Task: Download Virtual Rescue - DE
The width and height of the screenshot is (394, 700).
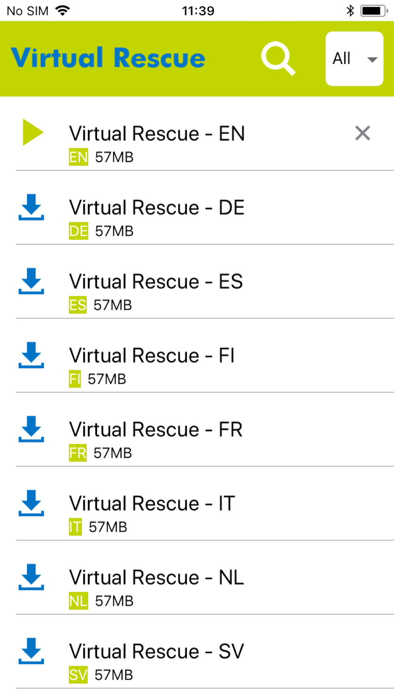Action: coord(31,207)
